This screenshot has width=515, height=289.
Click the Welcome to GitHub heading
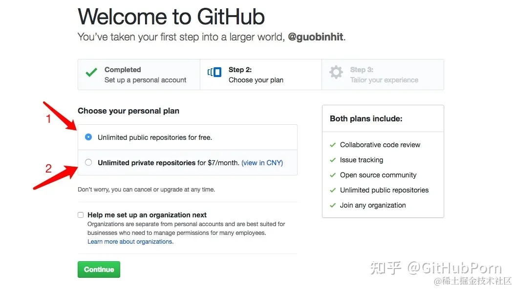171,17
